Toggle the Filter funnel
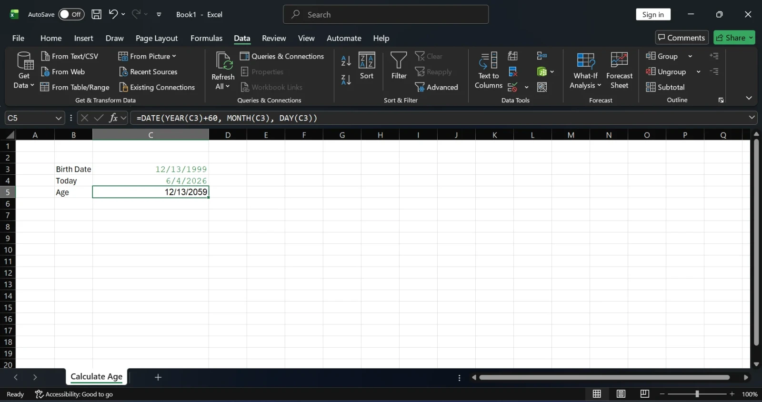Viewport: 762px width, 402px height. coord(399,65)
